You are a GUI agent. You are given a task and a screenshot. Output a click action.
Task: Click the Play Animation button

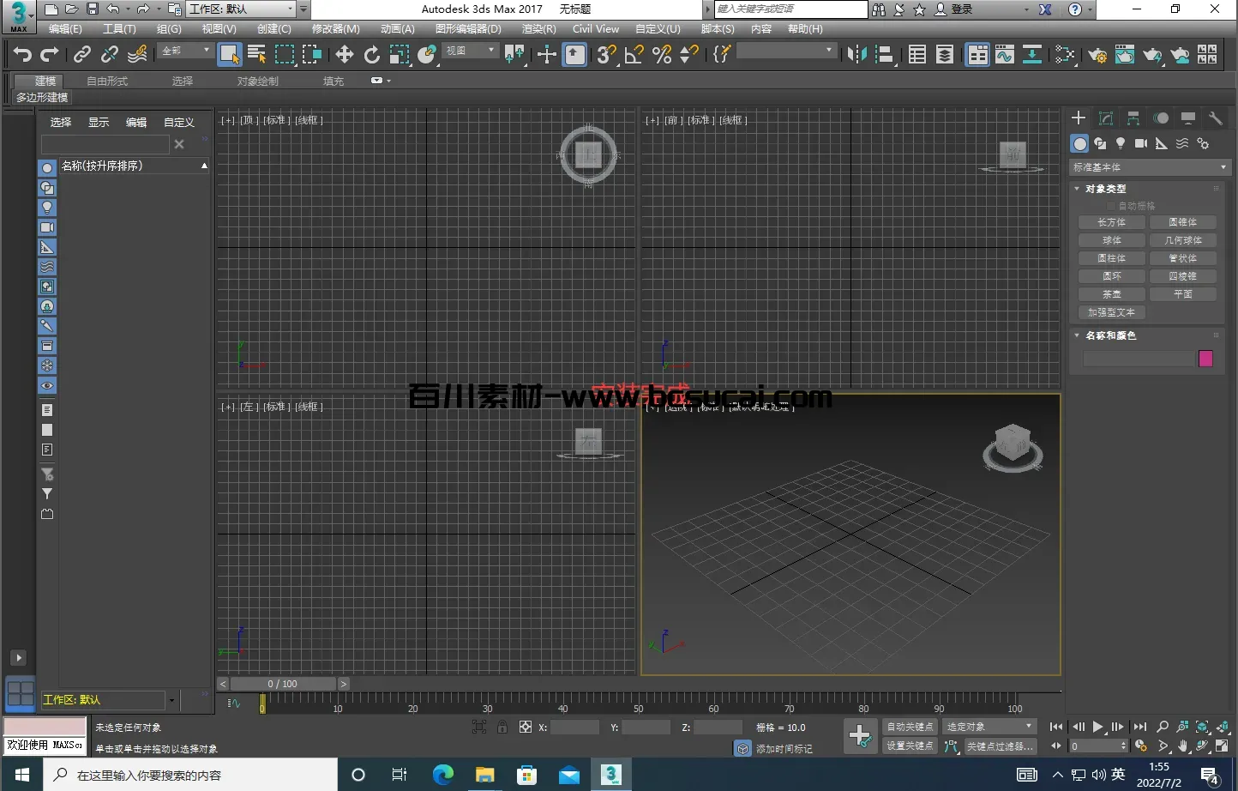[x=1097, y=727]
